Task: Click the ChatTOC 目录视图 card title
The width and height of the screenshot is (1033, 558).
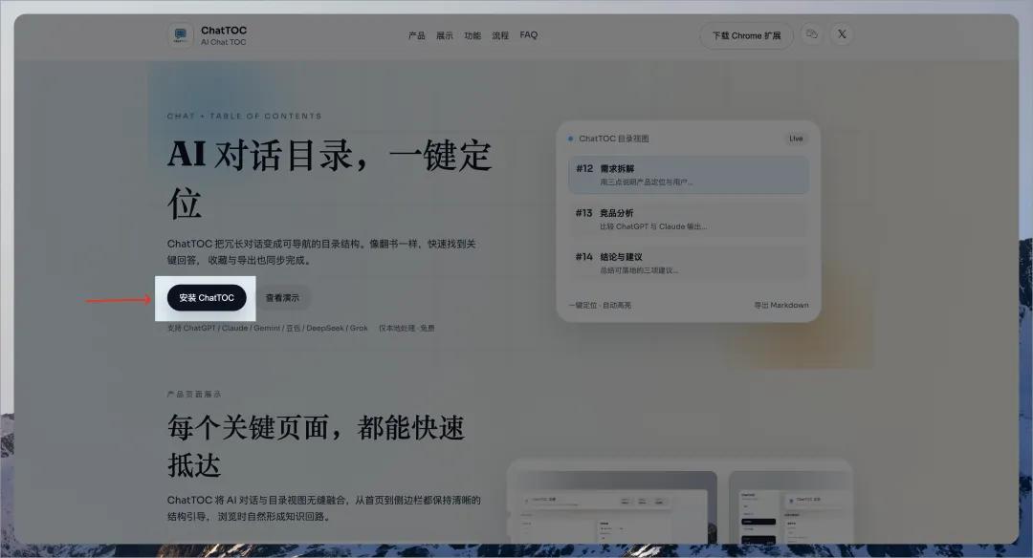Action: [614, 139]
